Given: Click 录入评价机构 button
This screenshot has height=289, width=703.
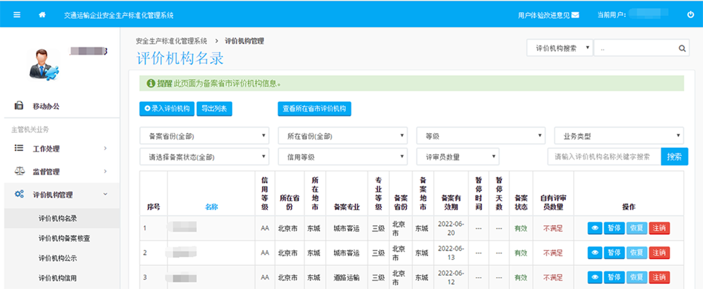Looking at the screenshot, I should [166, 109].
